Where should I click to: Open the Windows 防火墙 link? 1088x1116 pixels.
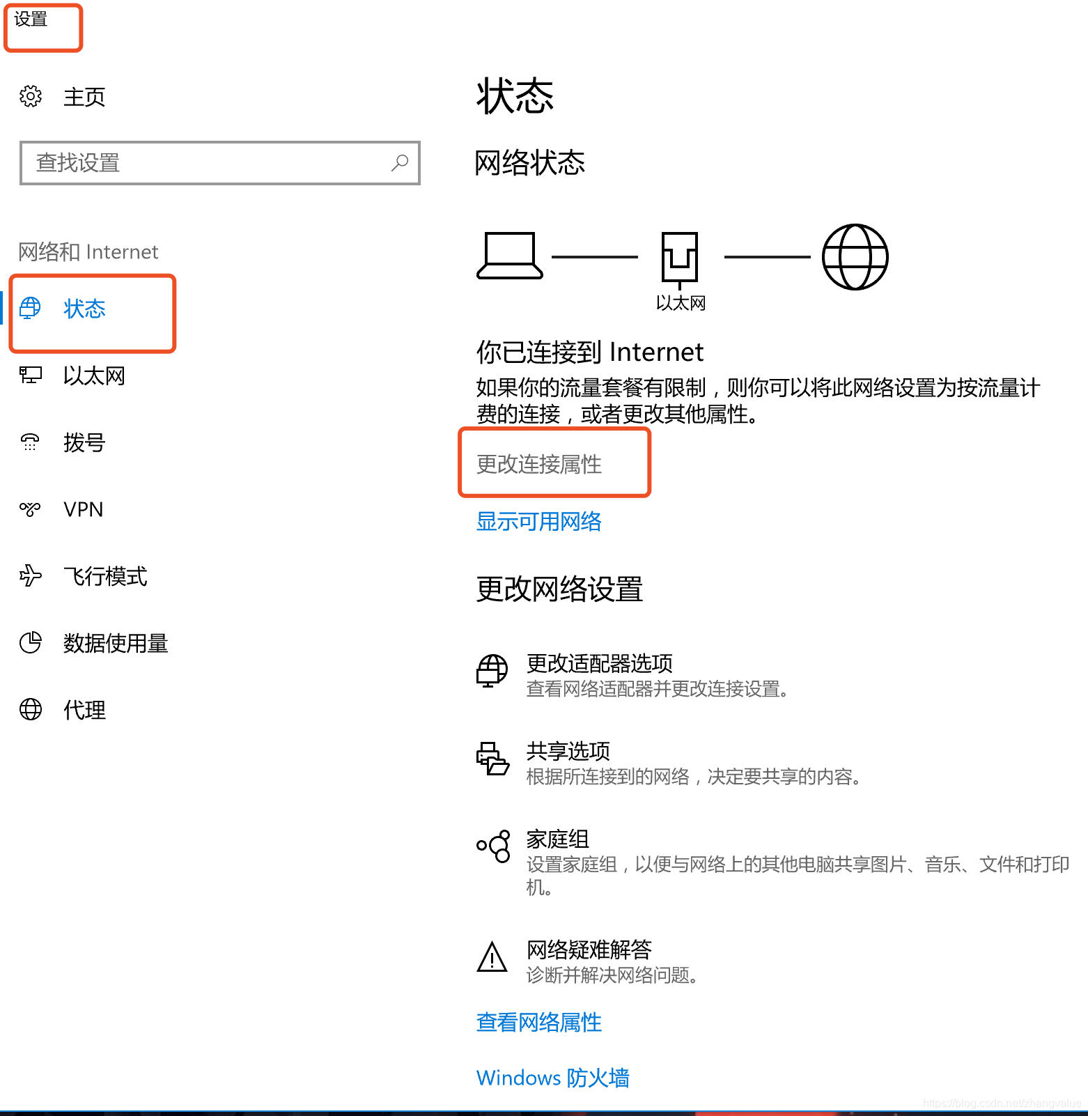(553, 1078)
